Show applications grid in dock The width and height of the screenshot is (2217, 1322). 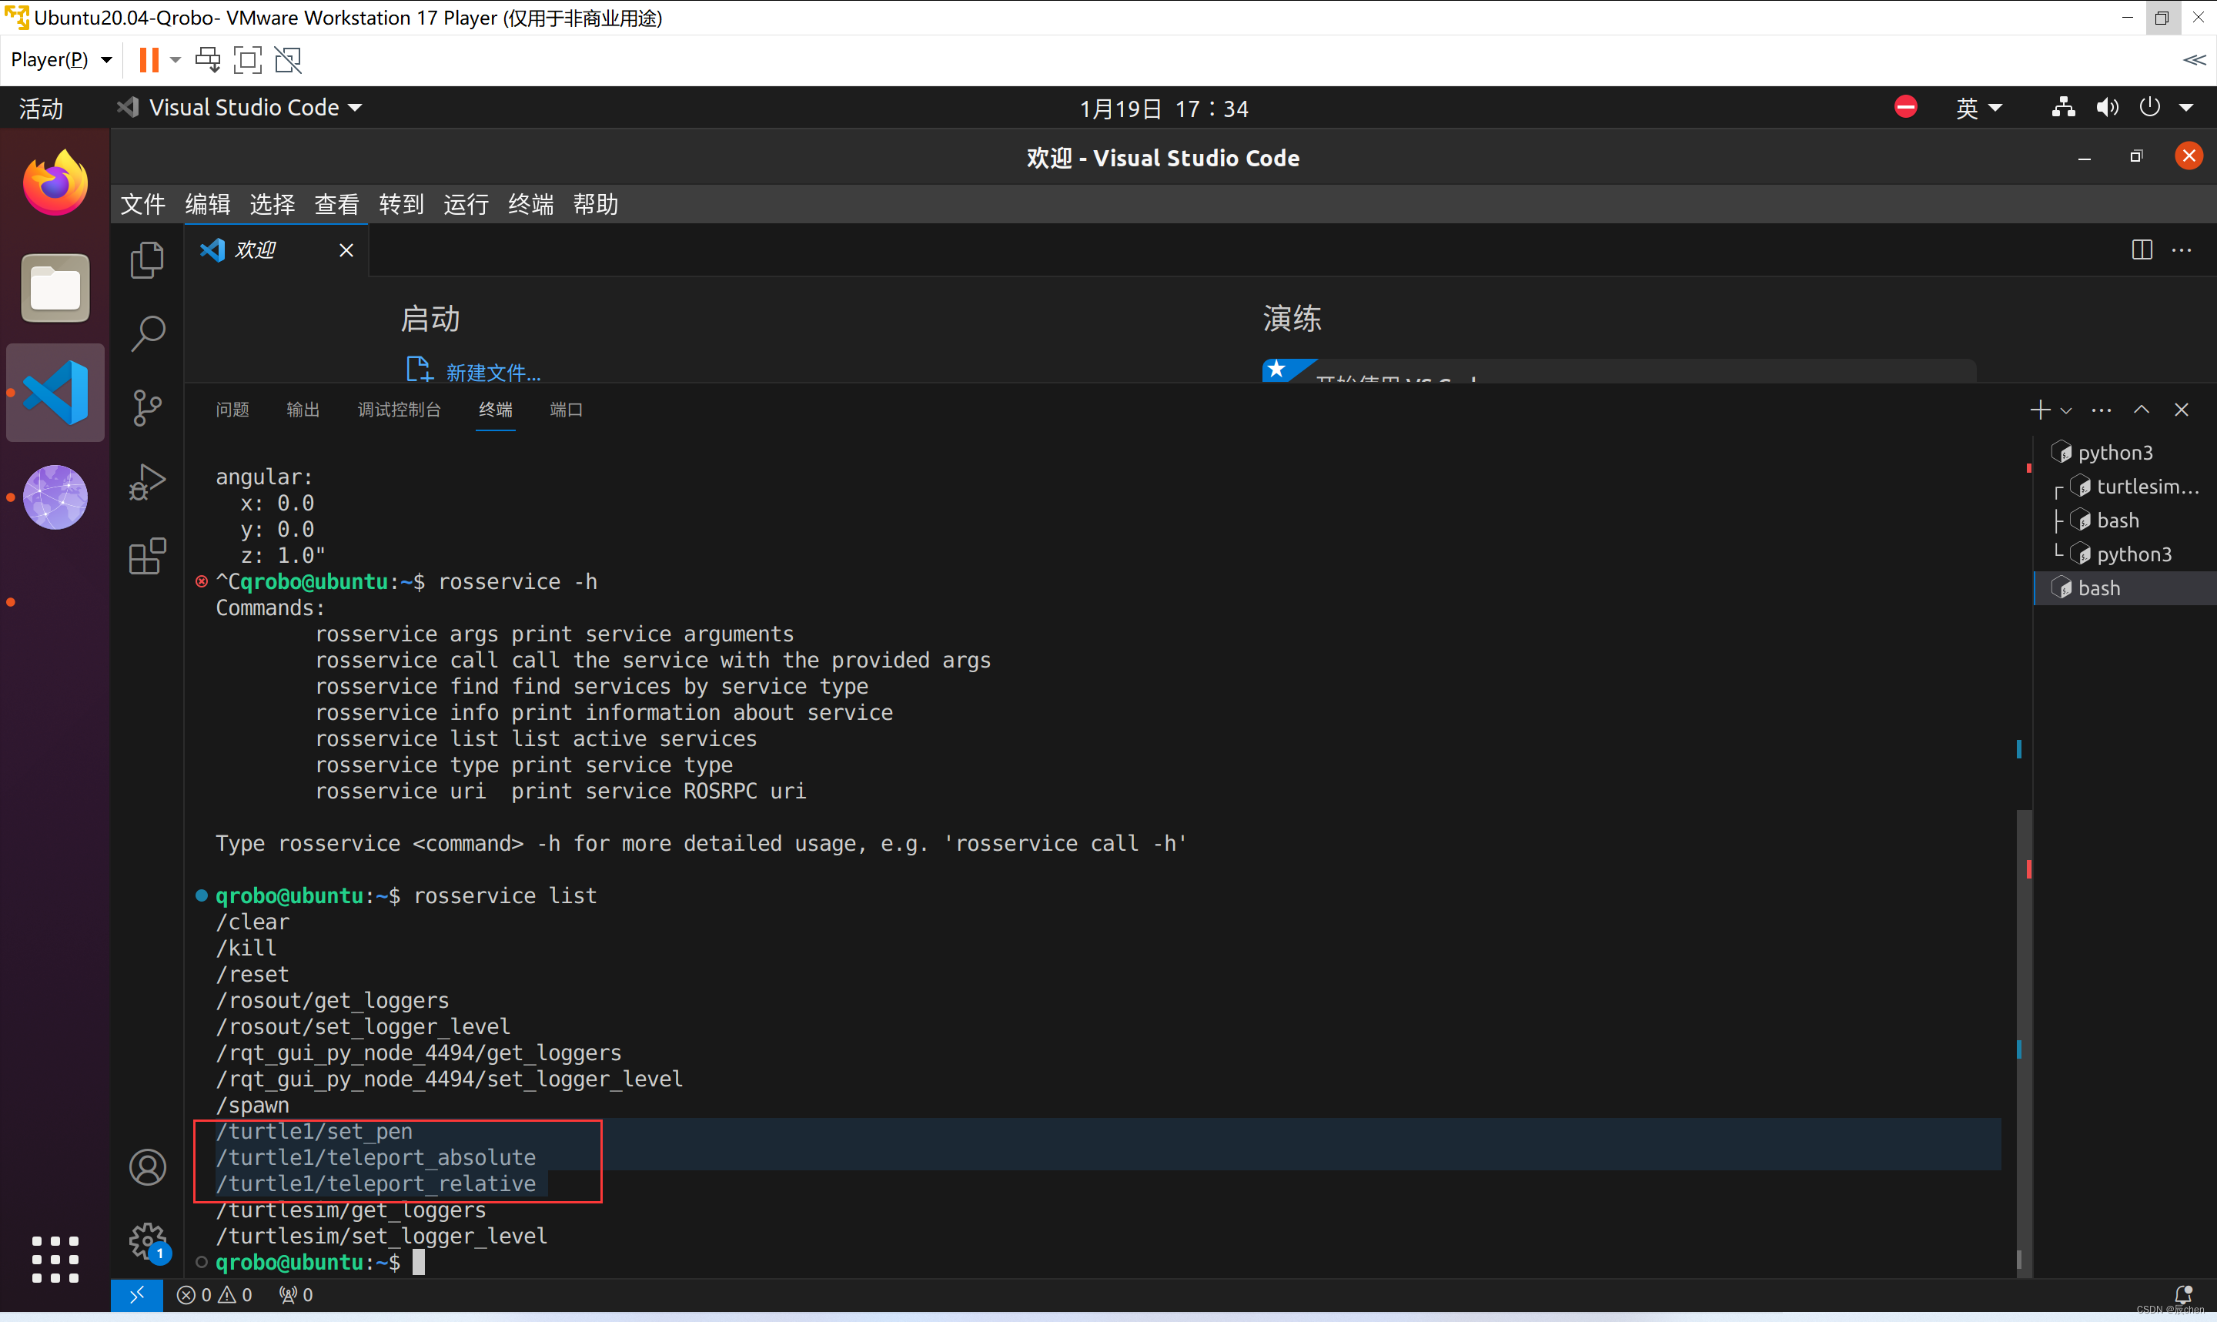[55, 1259]
